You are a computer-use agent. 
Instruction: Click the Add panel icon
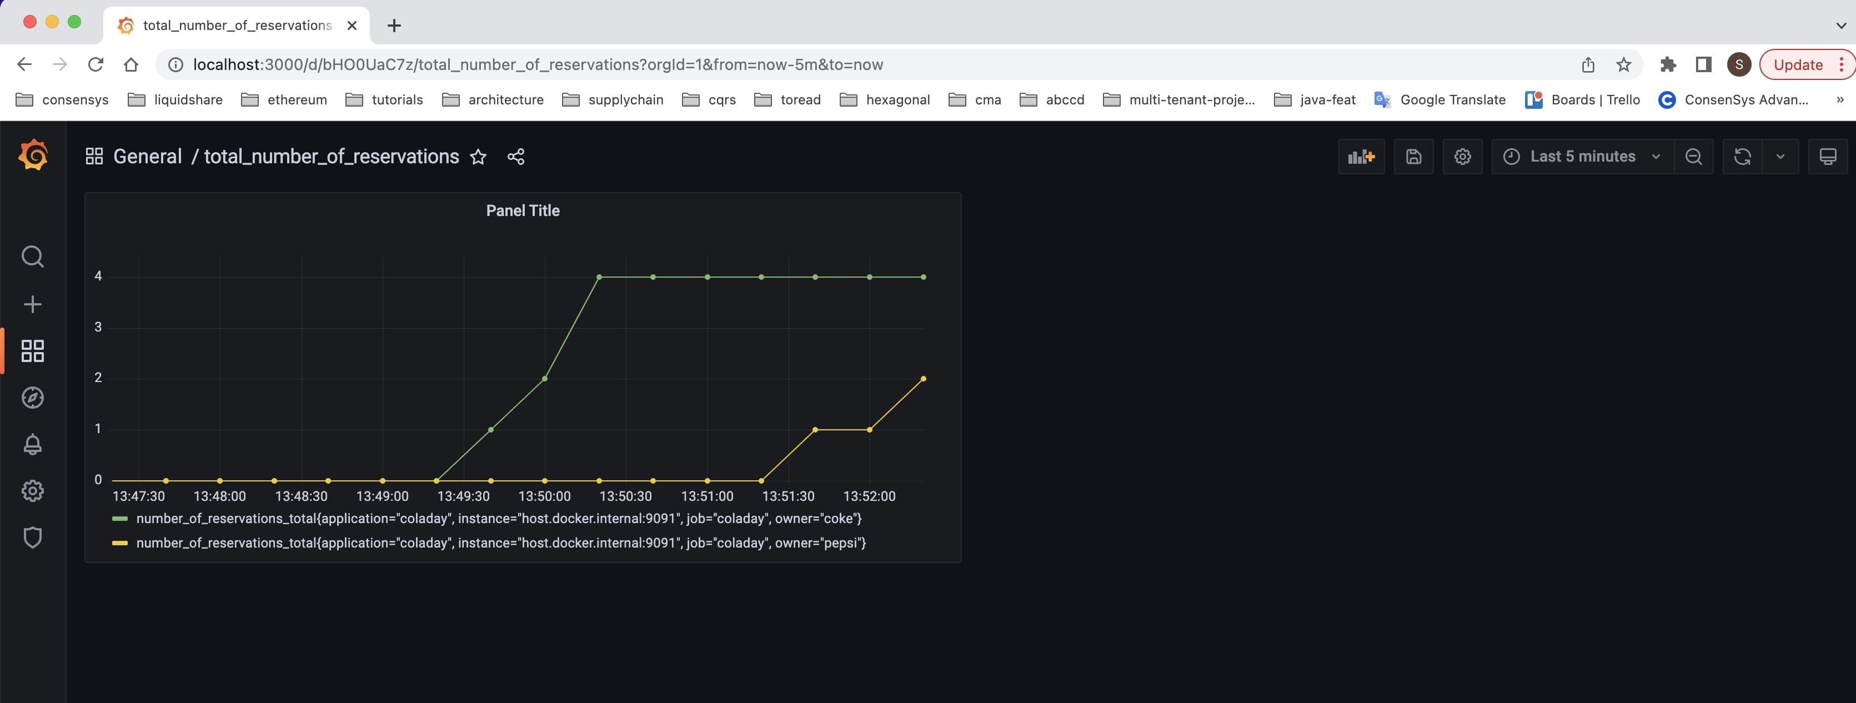(x=1361, y=156)
